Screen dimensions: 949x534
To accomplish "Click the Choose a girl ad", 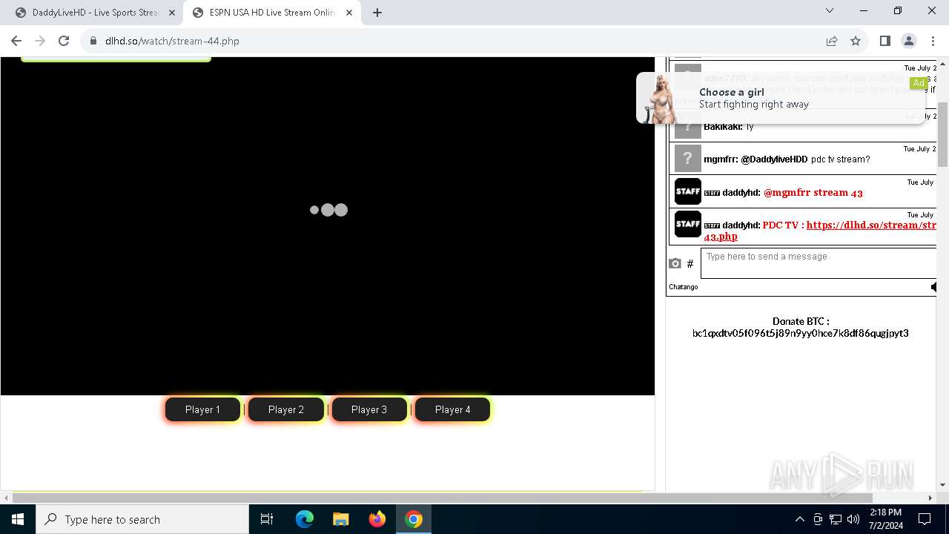I will (x=781, y=98).
